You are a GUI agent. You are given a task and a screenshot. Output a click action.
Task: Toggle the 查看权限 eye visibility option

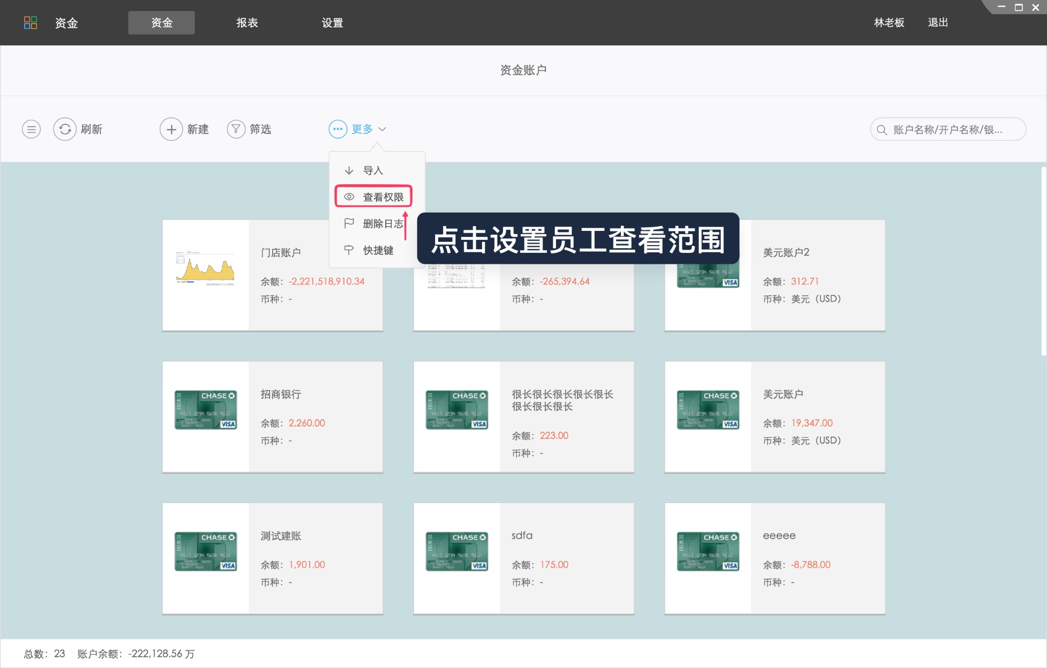[x=373, y=196]
